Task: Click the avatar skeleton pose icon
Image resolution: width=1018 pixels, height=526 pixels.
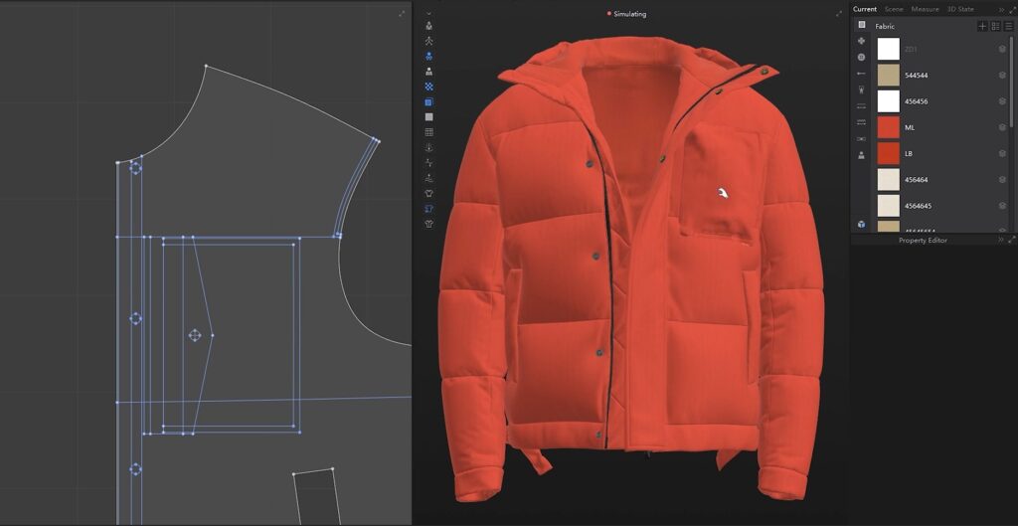Action: 428,41
